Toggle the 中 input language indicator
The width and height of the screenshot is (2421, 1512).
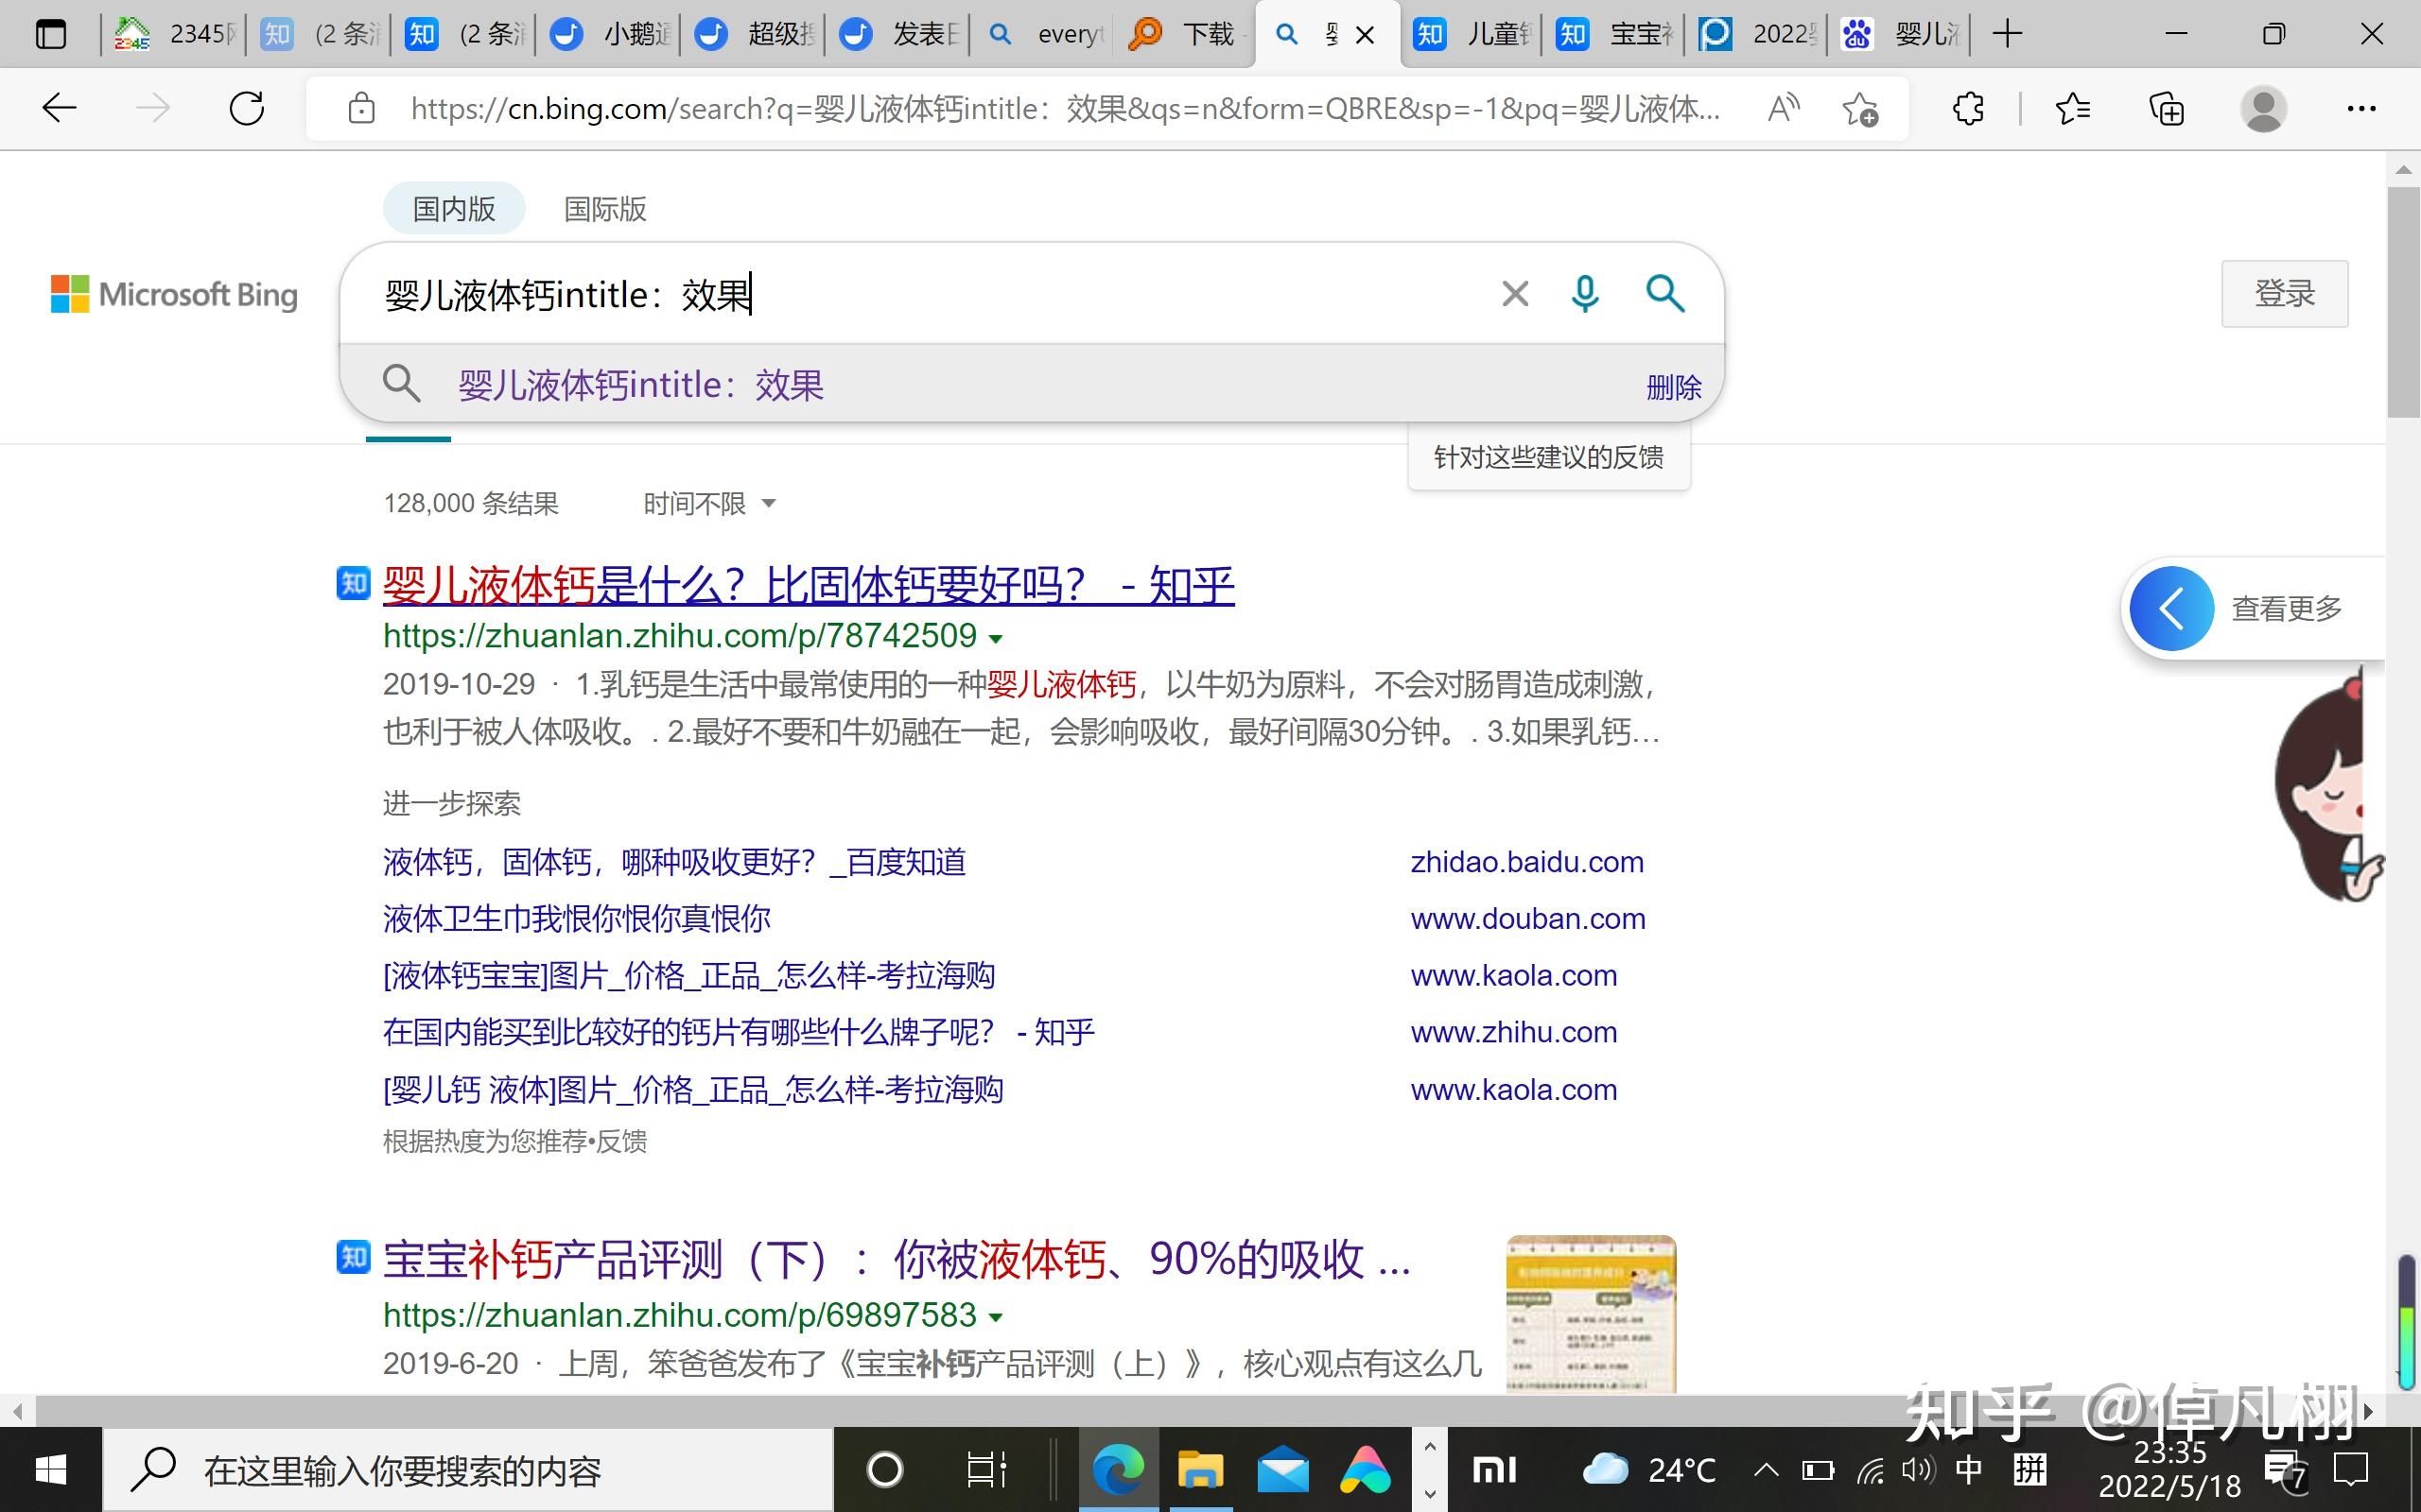[x=1969, y=1470]
